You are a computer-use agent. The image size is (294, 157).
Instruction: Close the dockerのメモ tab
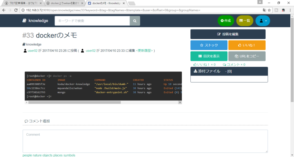[123, 3]
